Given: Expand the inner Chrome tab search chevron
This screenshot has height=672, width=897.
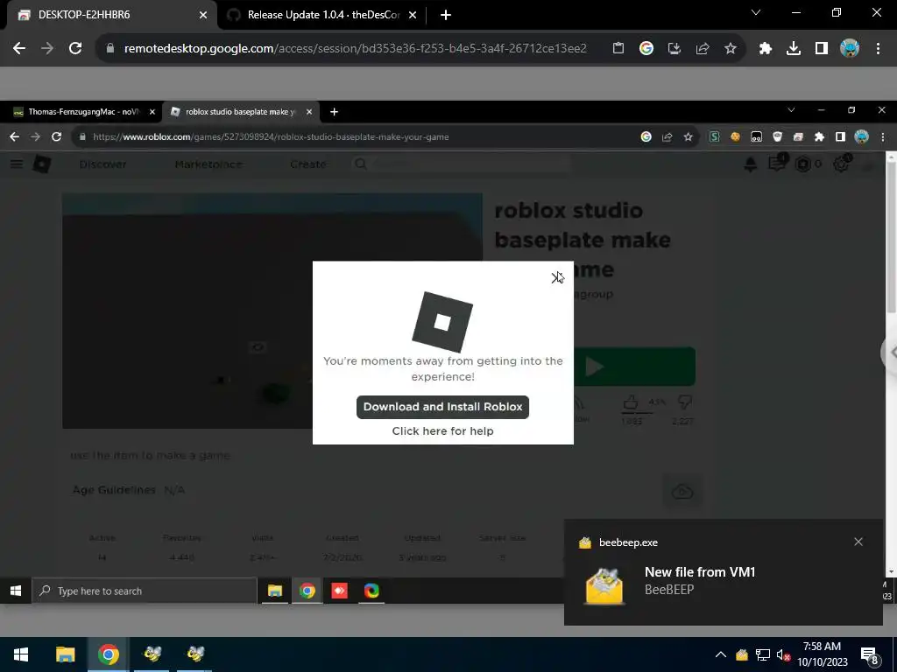Looking at the screenshot, I should tap(791, 110).
